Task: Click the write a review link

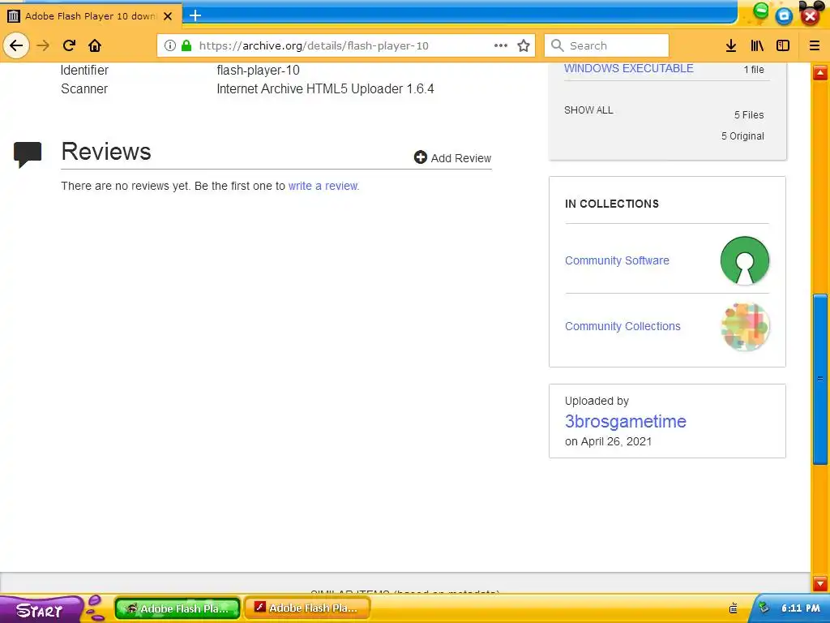Action: coord(323,186)
